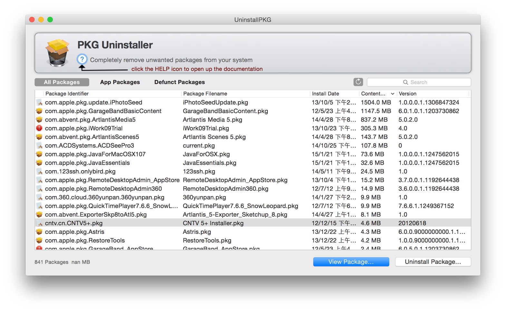Select JavaForOSX.pkg filename

[206, 154]
